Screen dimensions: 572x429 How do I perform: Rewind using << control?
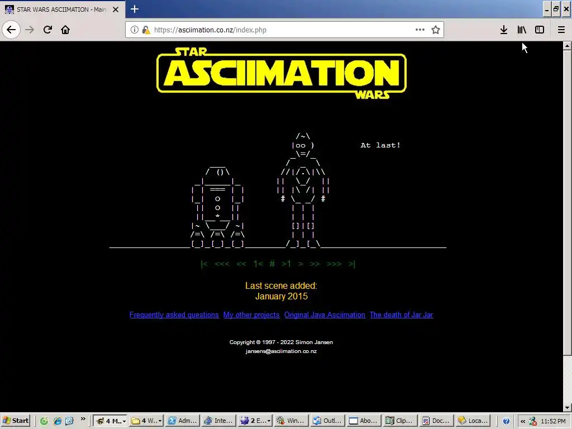pos(241,264)
